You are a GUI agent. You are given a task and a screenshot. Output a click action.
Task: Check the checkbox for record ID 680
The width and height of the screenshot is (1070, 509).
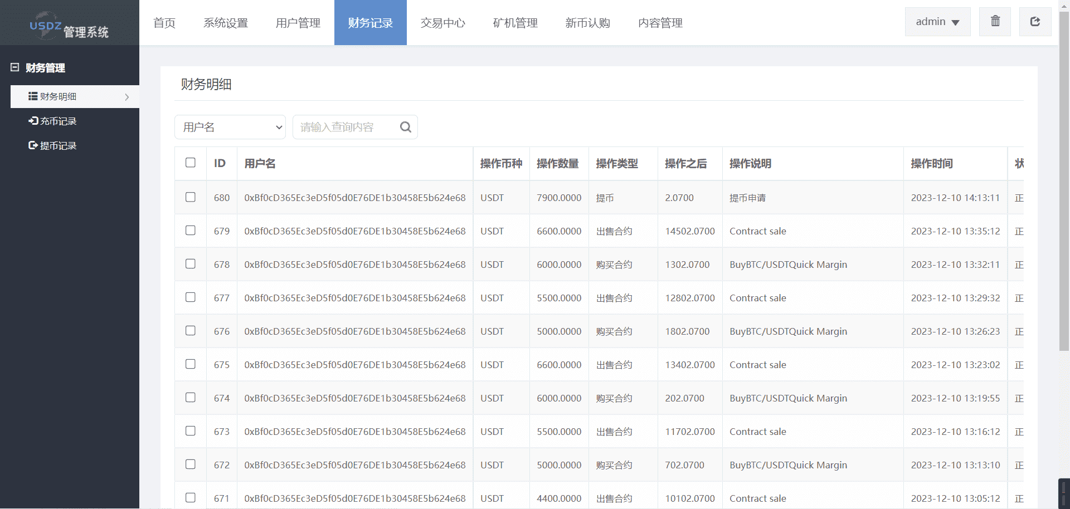(191, 197)
